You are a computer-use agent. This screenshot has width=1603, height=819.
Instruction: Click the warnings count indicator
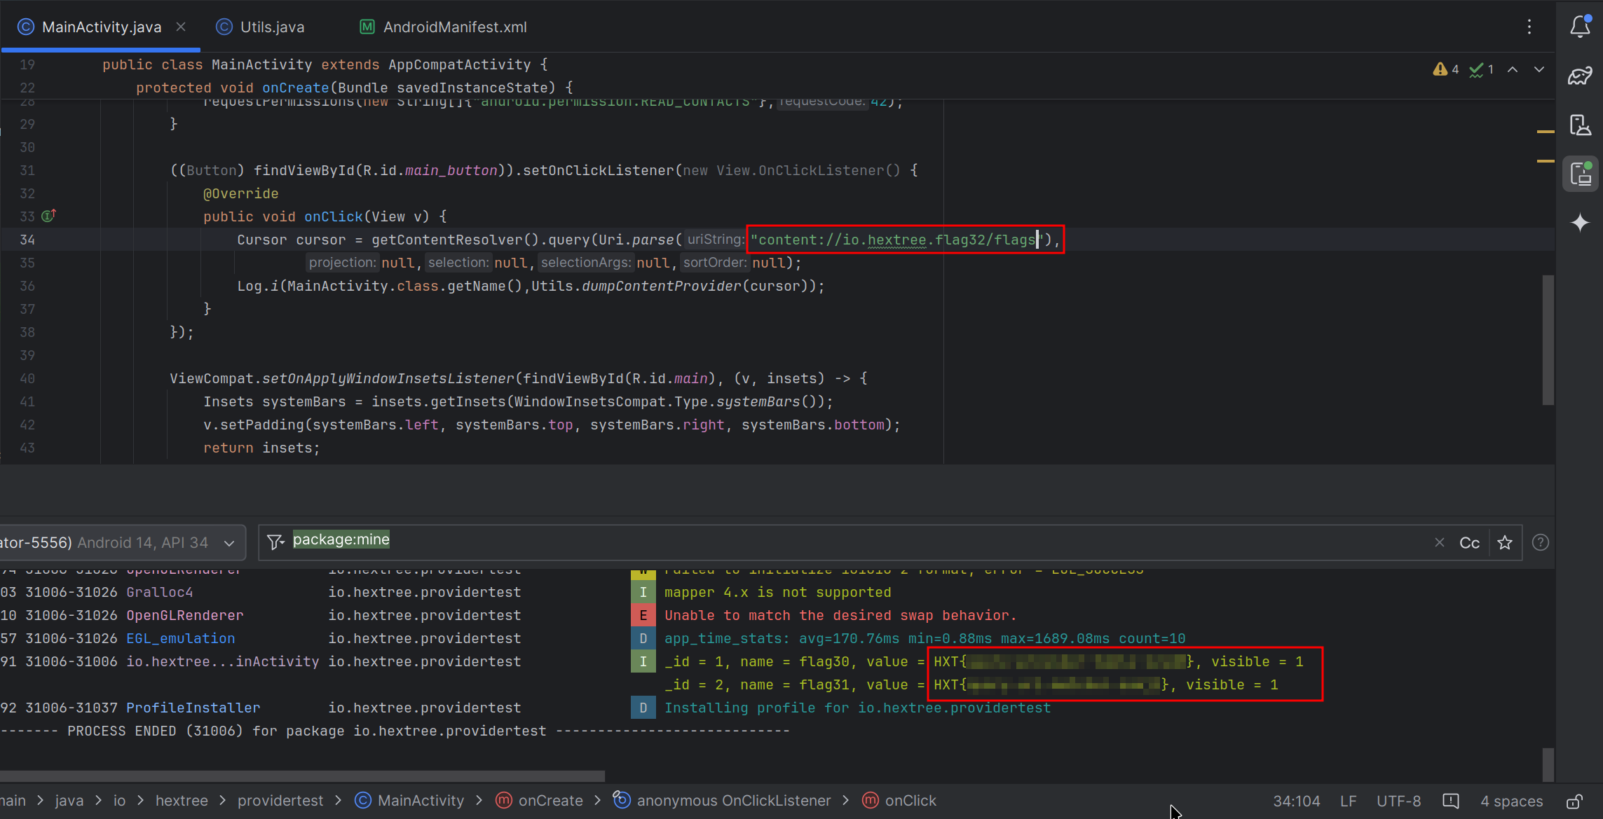pos(1447,69)
